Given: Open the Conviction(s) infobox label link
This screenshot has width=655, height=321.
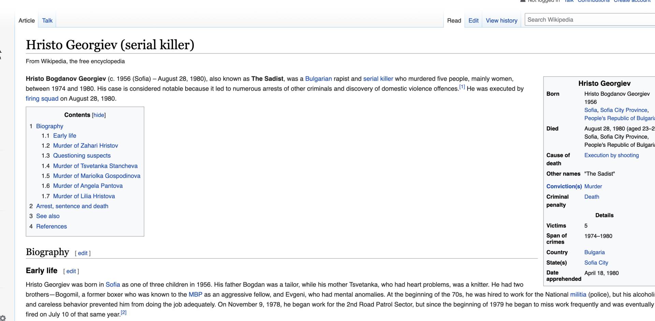Looking at the screenshot, I should point(564,186).
